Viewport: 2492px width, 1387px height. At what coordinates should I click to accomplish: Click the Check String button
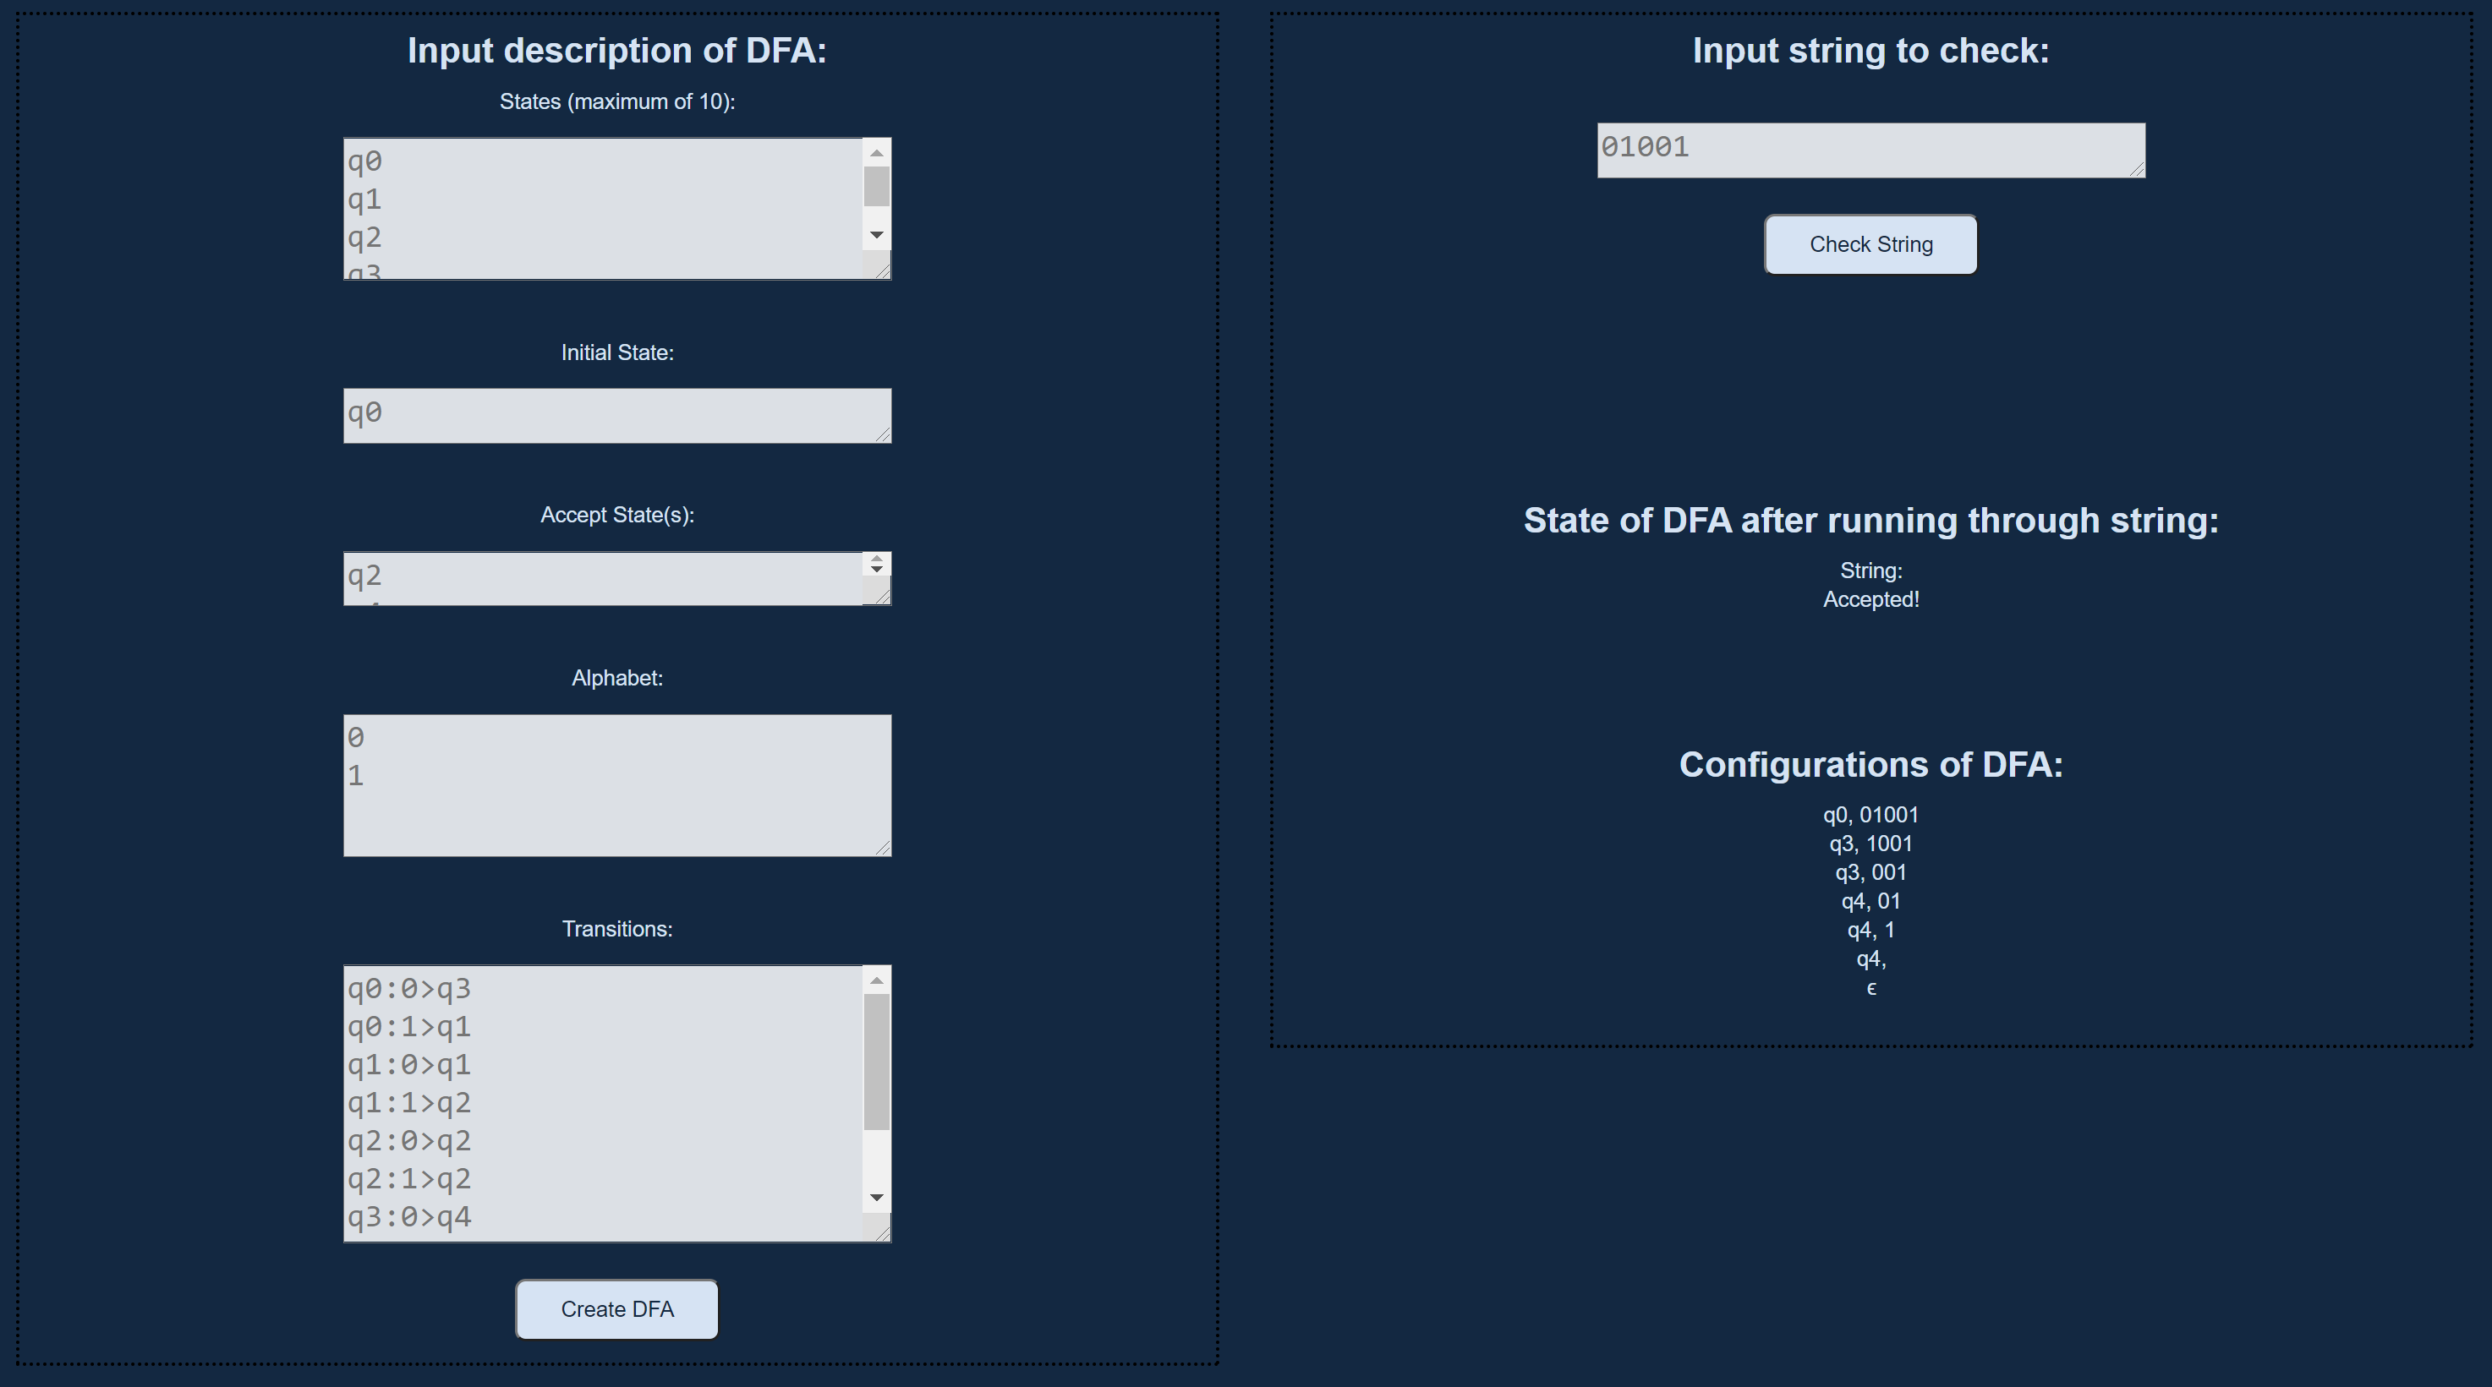tap(1870, 245)
